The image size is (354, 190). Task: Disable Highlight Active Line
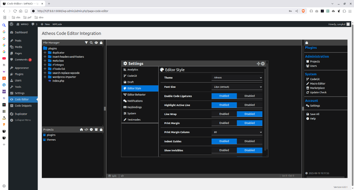[x=250, y=105]
